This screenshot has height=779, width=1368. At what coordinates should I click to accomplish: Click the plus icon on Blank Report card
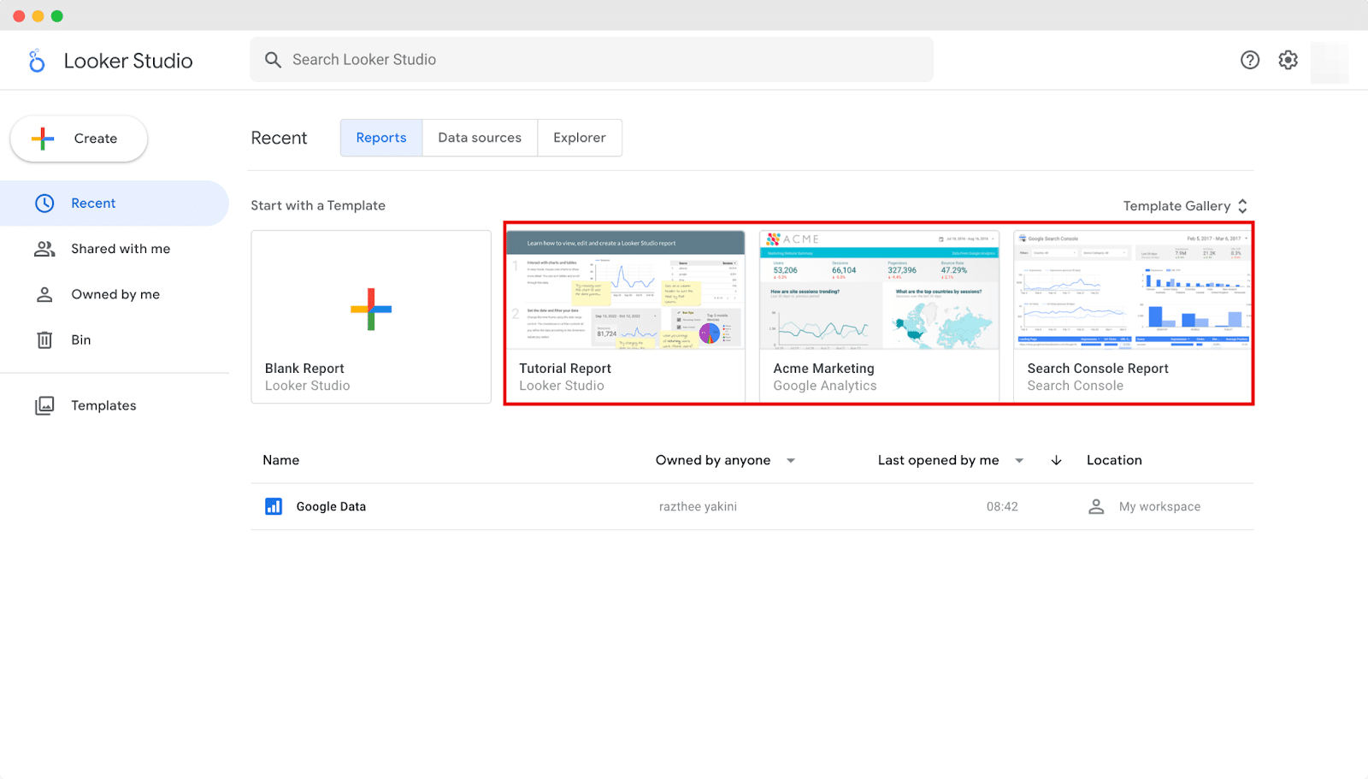coord(371,310)
